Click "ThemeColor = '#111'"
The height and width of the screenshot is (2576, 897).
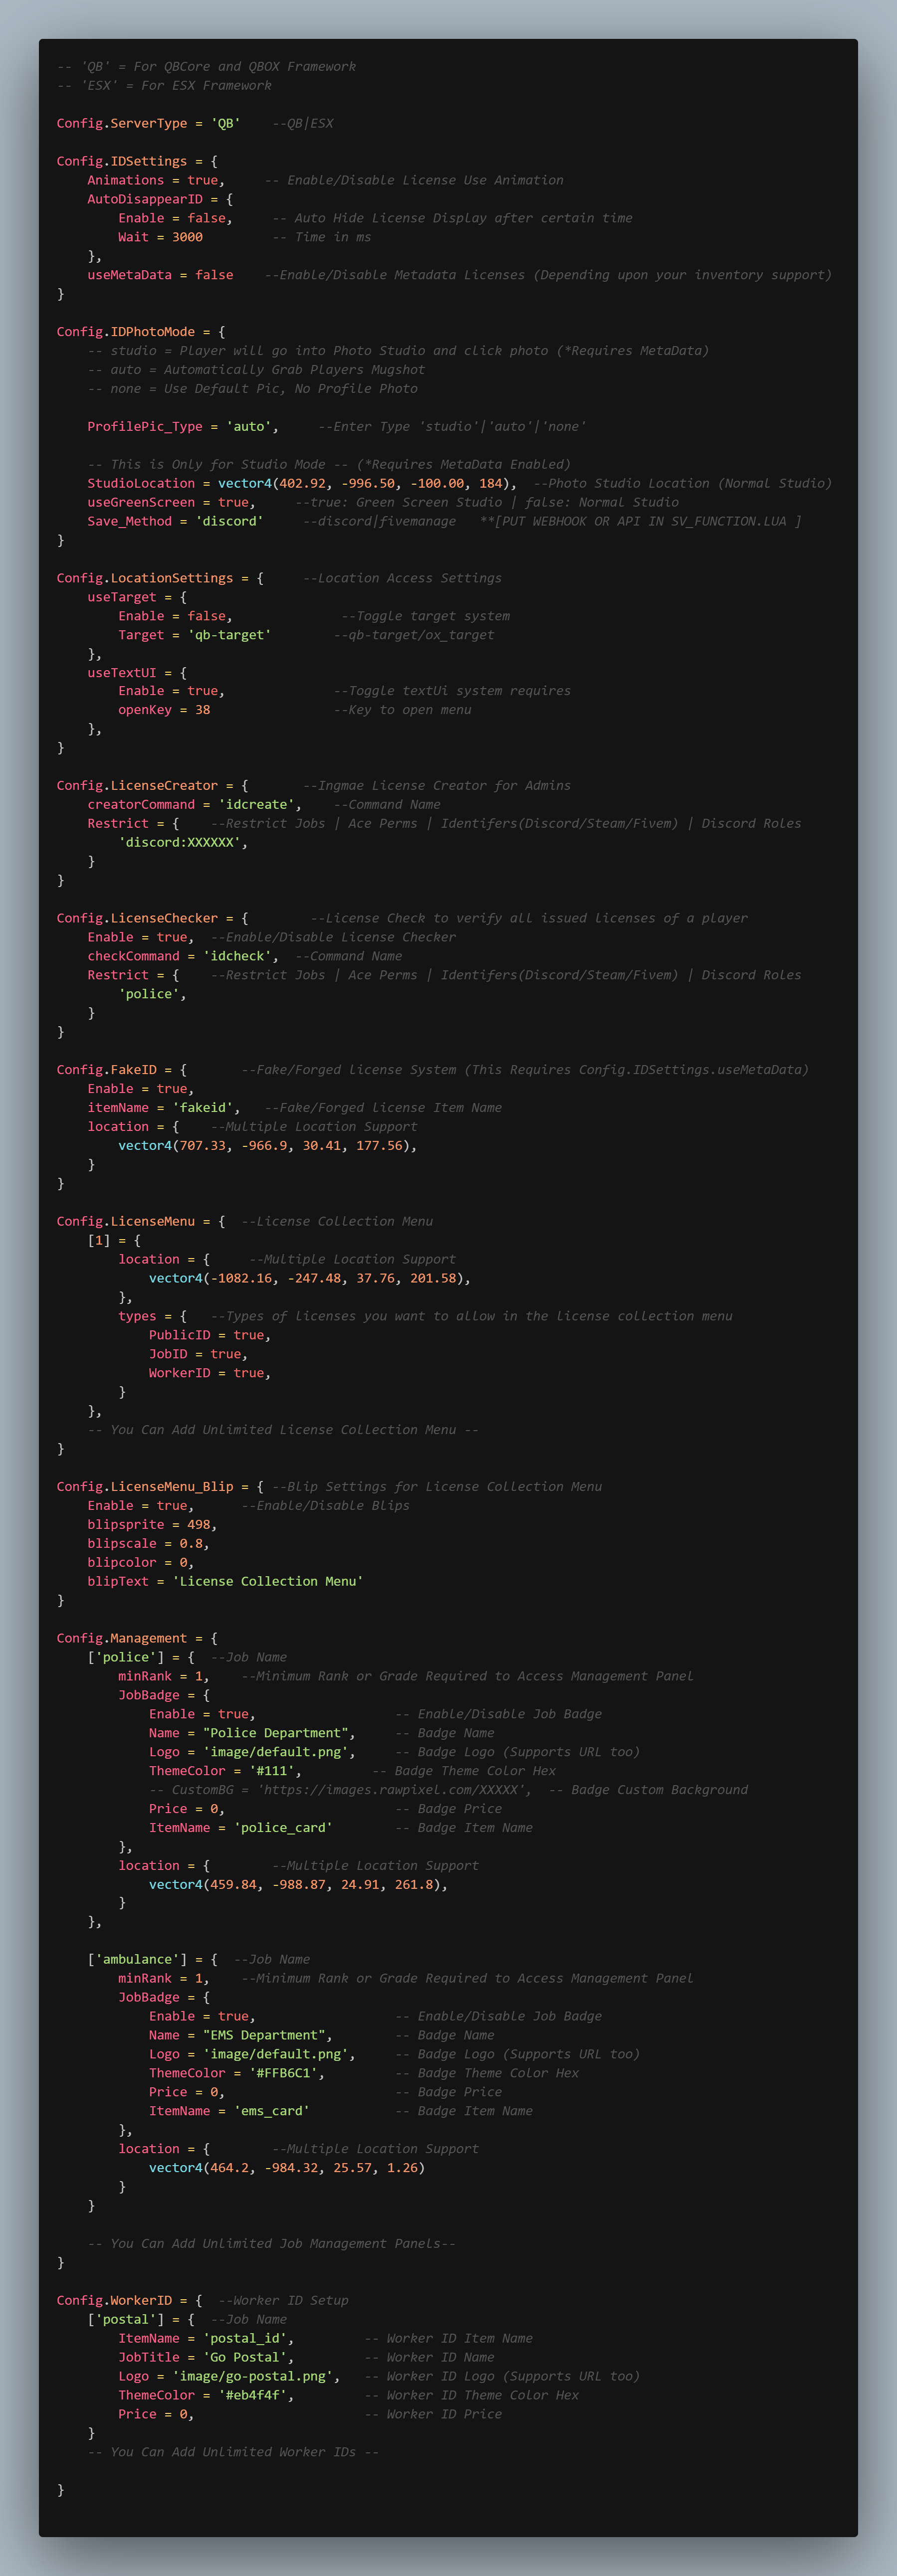click(x=221, y=1771)
